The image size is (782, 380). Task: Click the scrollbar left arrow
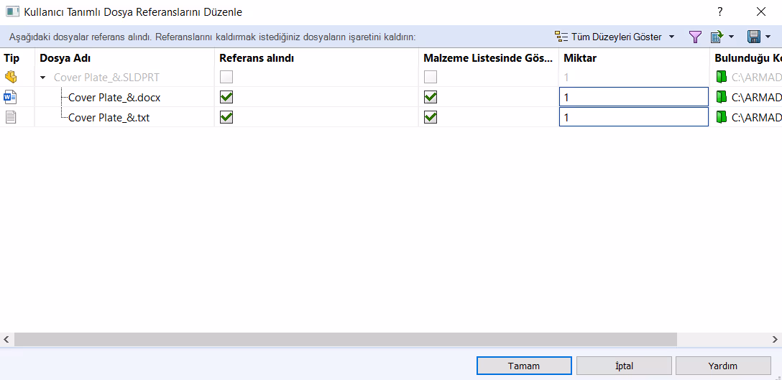coord(6,339)
